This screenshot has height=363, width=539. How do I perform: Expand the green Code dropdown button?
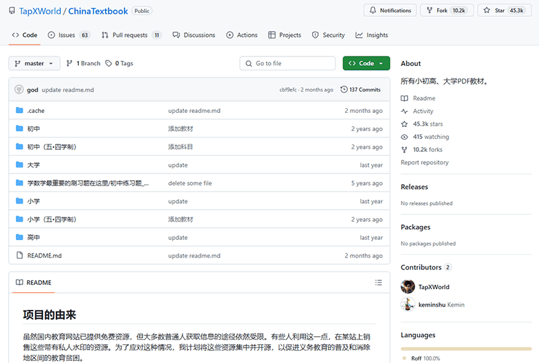(366, 63)
